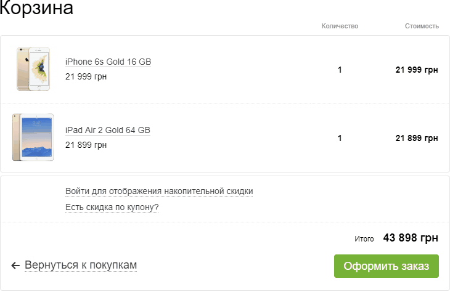Click the Итого label

point(364,238)
